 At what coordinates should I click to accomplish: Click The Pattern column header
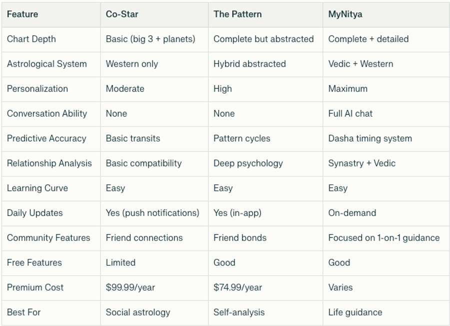click(237, 14)
